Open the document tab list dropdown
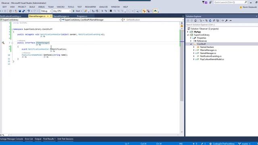The width and height of the screenshot is (258, 145). [183, 16]
